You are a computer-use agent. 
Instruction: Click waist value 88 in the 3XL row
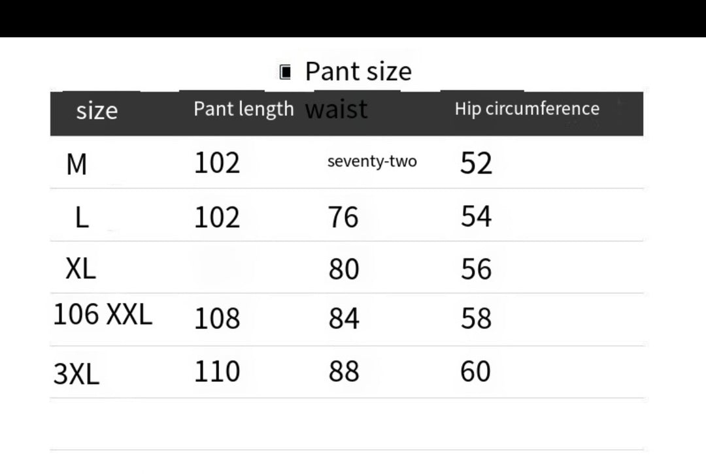[343, 371]
